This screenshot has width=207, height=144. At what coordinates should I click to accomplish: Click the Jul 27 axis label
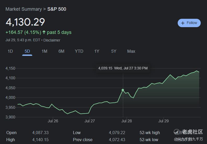[90, 121]
